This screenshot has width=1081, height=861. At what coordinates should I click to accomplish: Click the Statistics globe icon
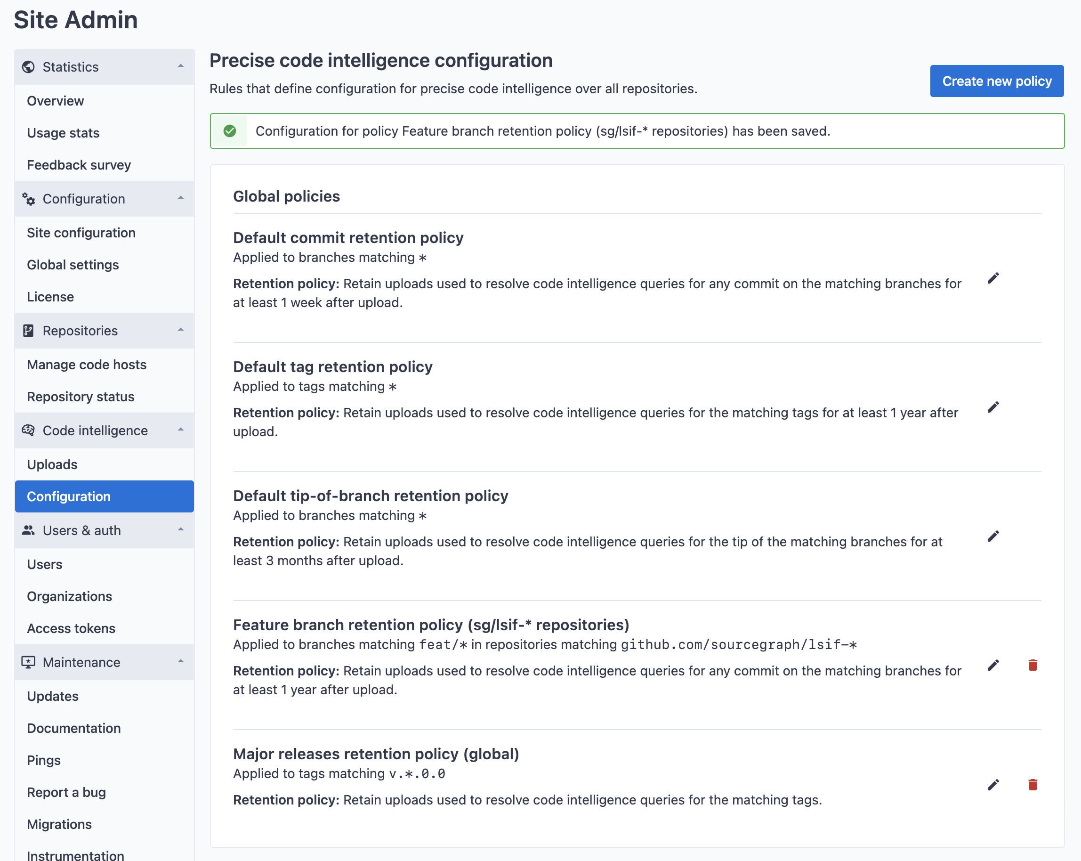29,67
